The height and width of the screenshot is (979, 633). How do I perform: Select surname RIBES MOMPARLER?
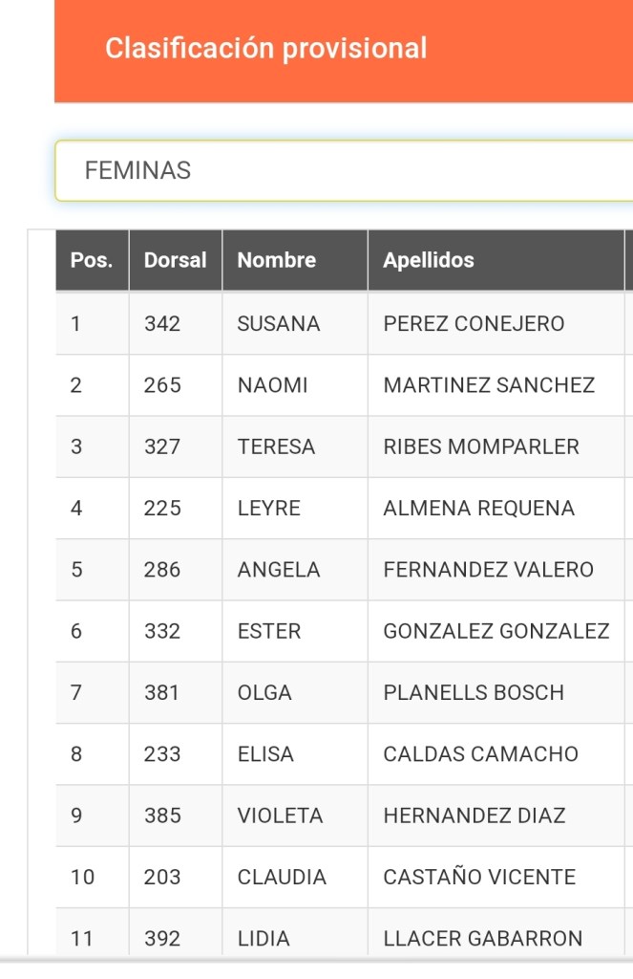tap(481, 446)
